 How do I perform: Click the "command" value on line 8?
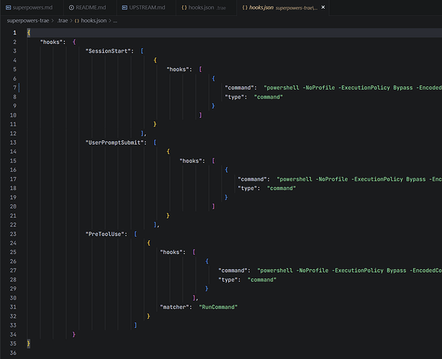click(x=269, y=97)
